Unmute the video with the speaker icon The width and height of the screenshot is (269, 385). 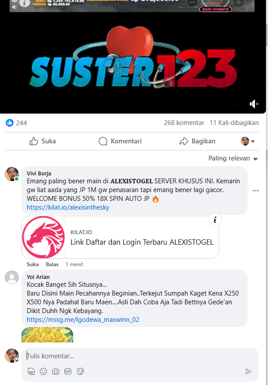(x=254, y=104)
